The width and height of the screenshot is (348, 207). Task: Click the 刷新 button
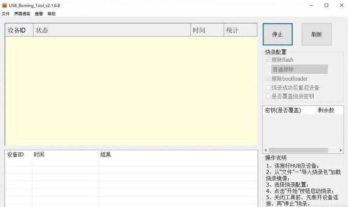click(x=316, y=35)
